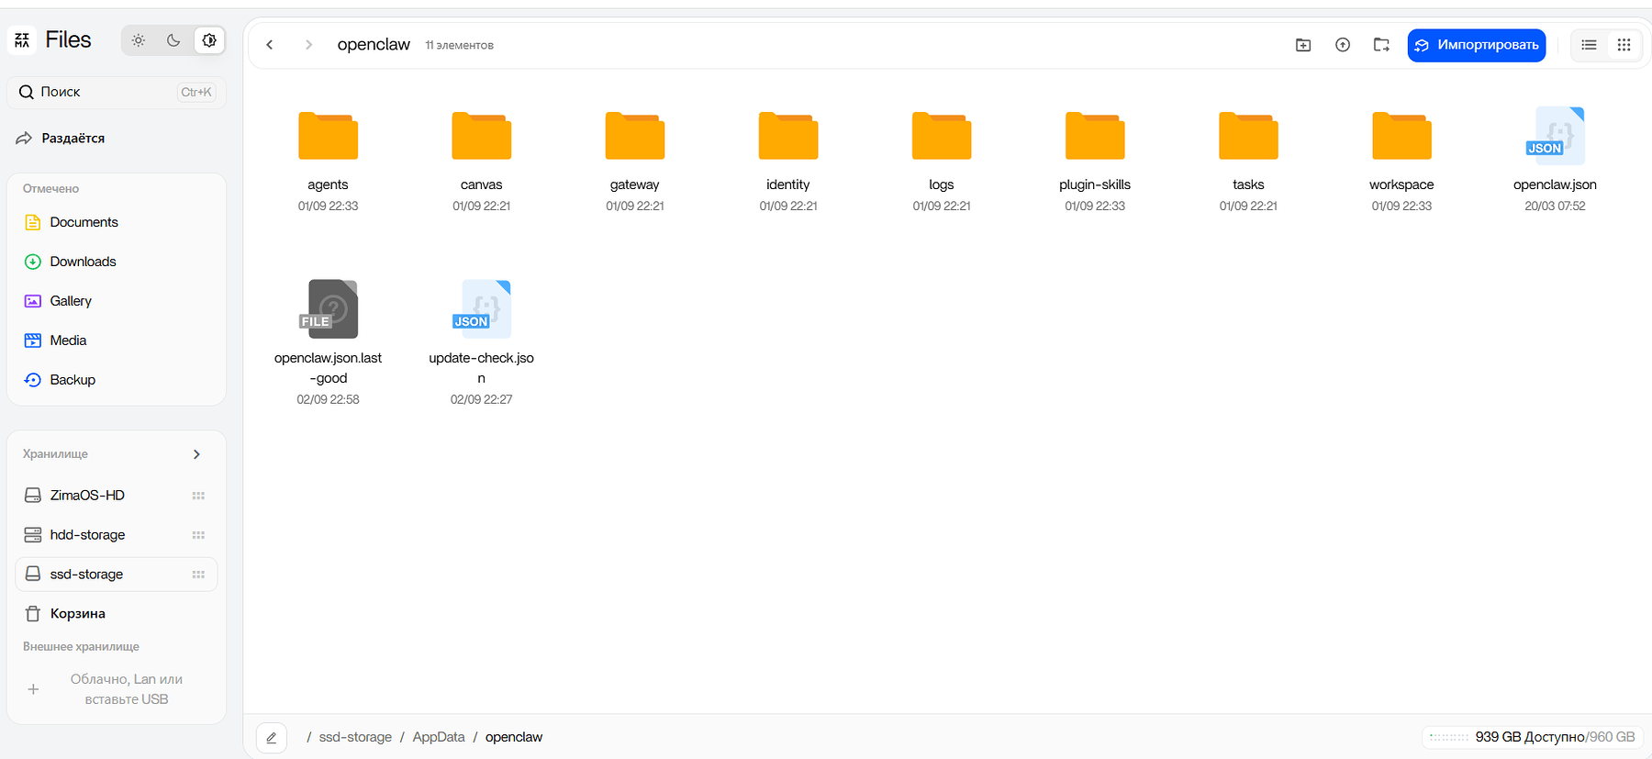Switch to list view
The height and width of the screenshot is (759, 1652).
click(1590, 45)
